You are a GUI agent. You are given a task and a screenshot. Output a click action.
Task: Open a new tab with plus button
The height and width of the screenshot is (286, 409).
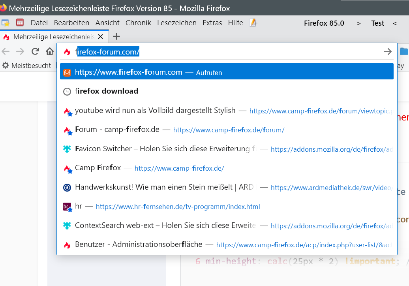[116, 37]
